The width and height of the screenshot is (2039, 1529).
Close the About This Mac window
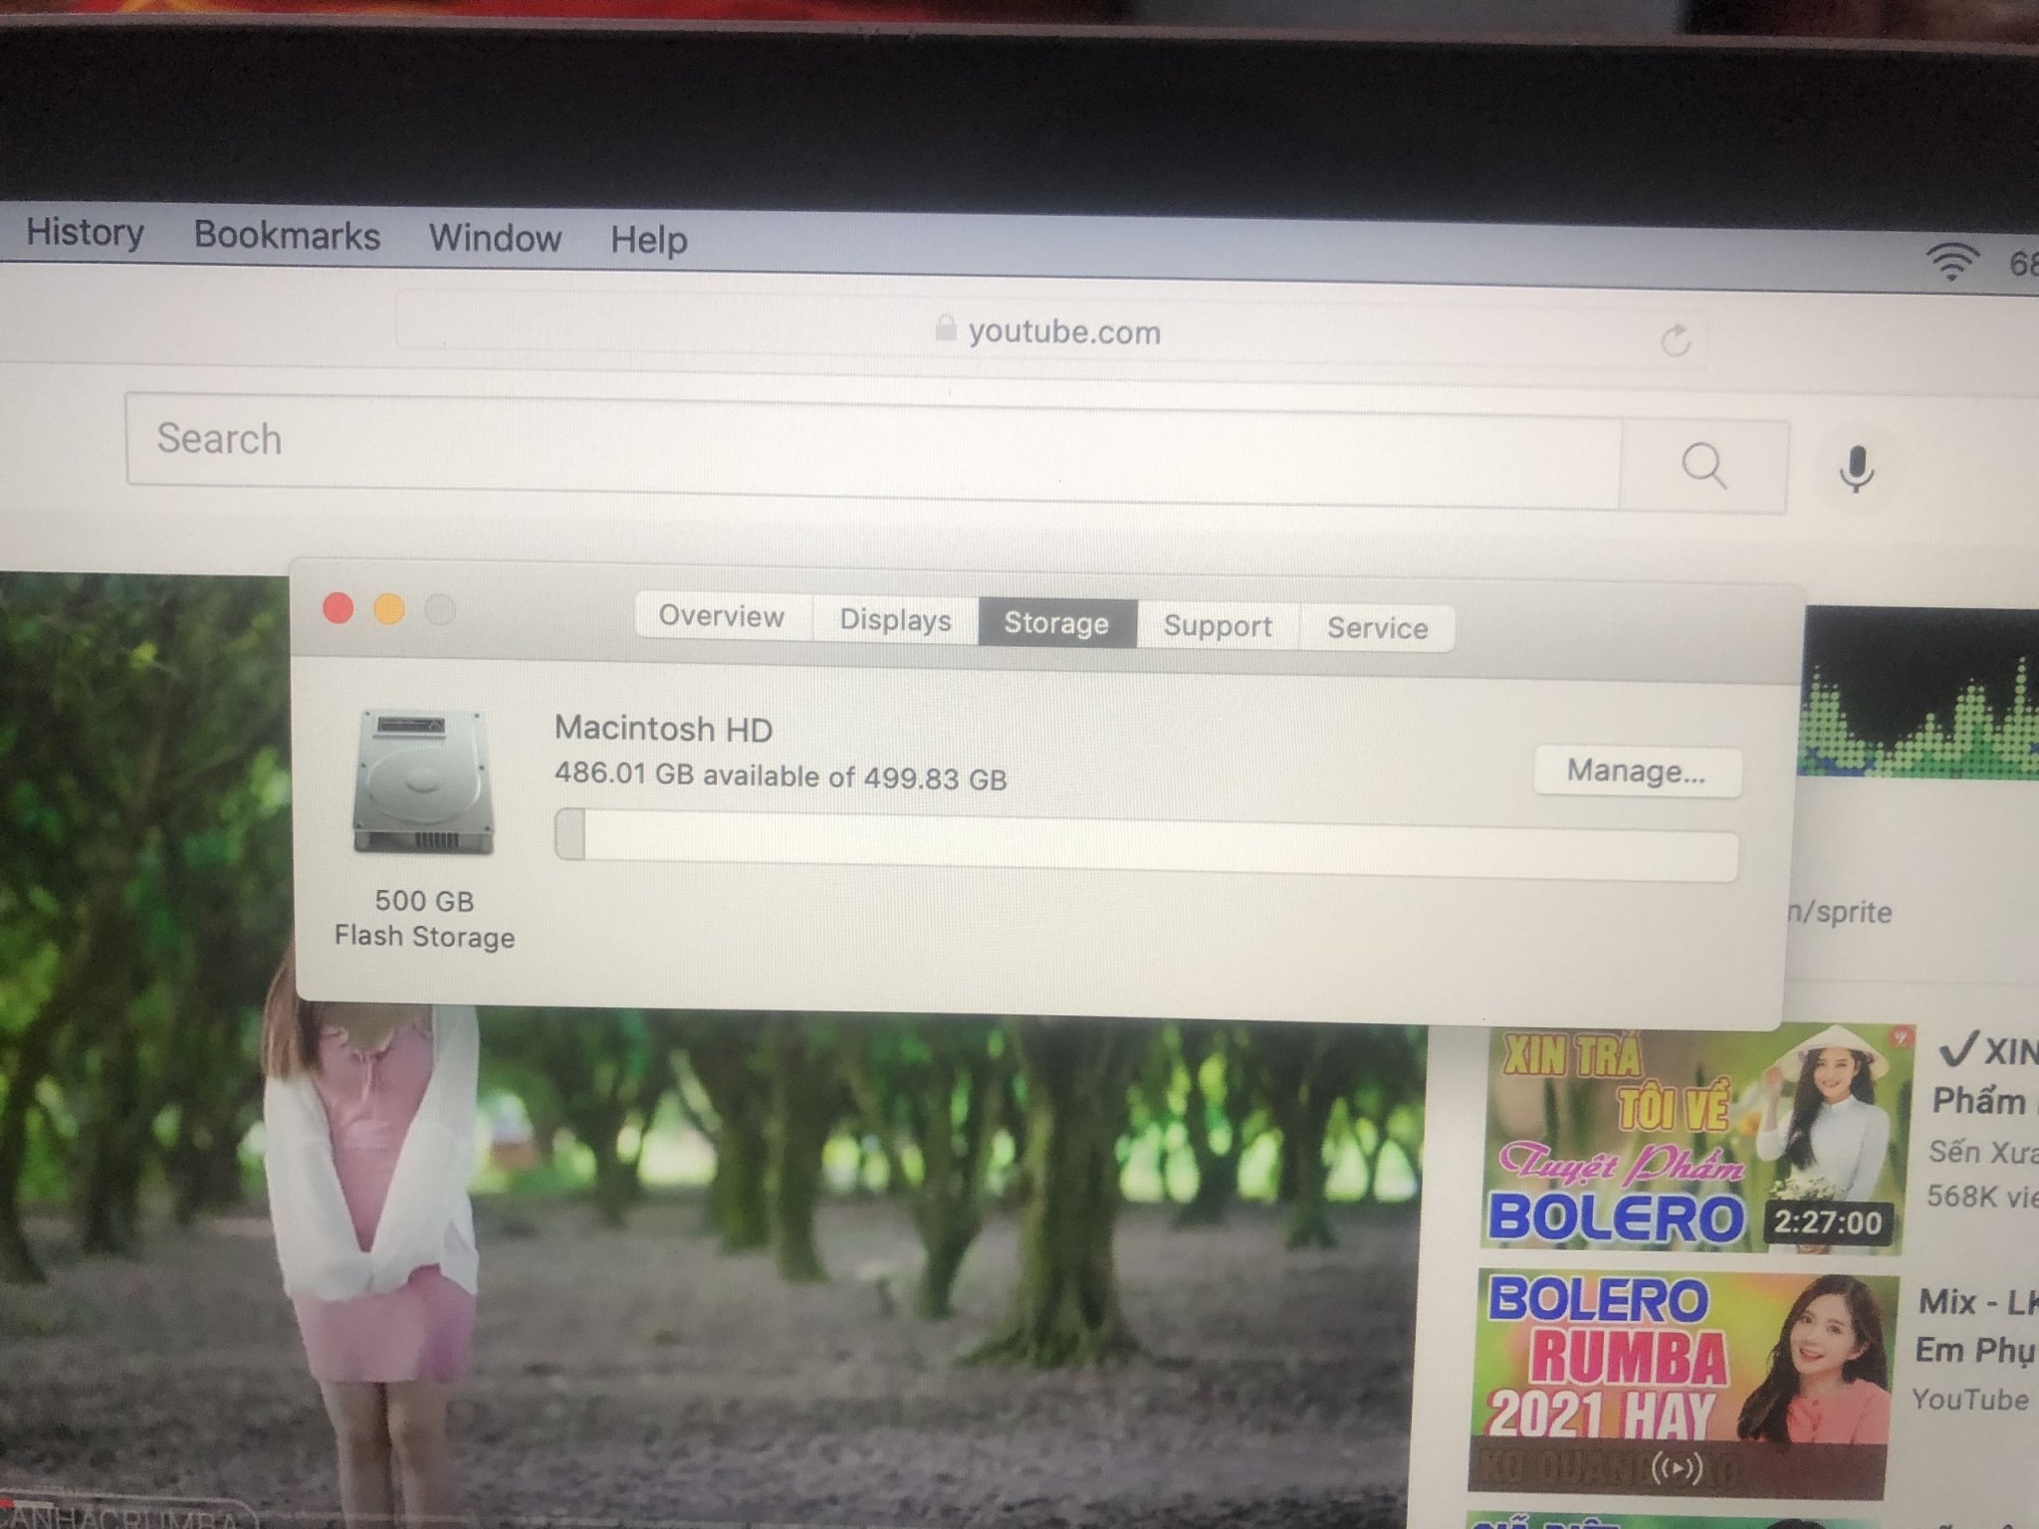click(x=339, y=608)
